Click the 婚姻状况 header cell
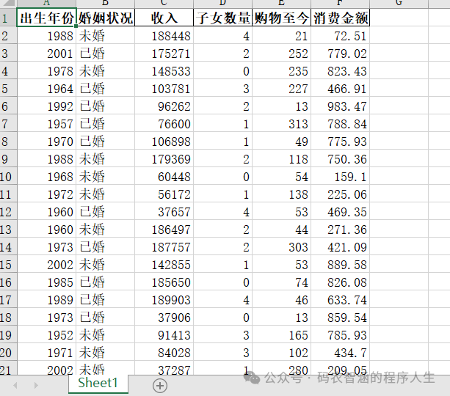 106,18
